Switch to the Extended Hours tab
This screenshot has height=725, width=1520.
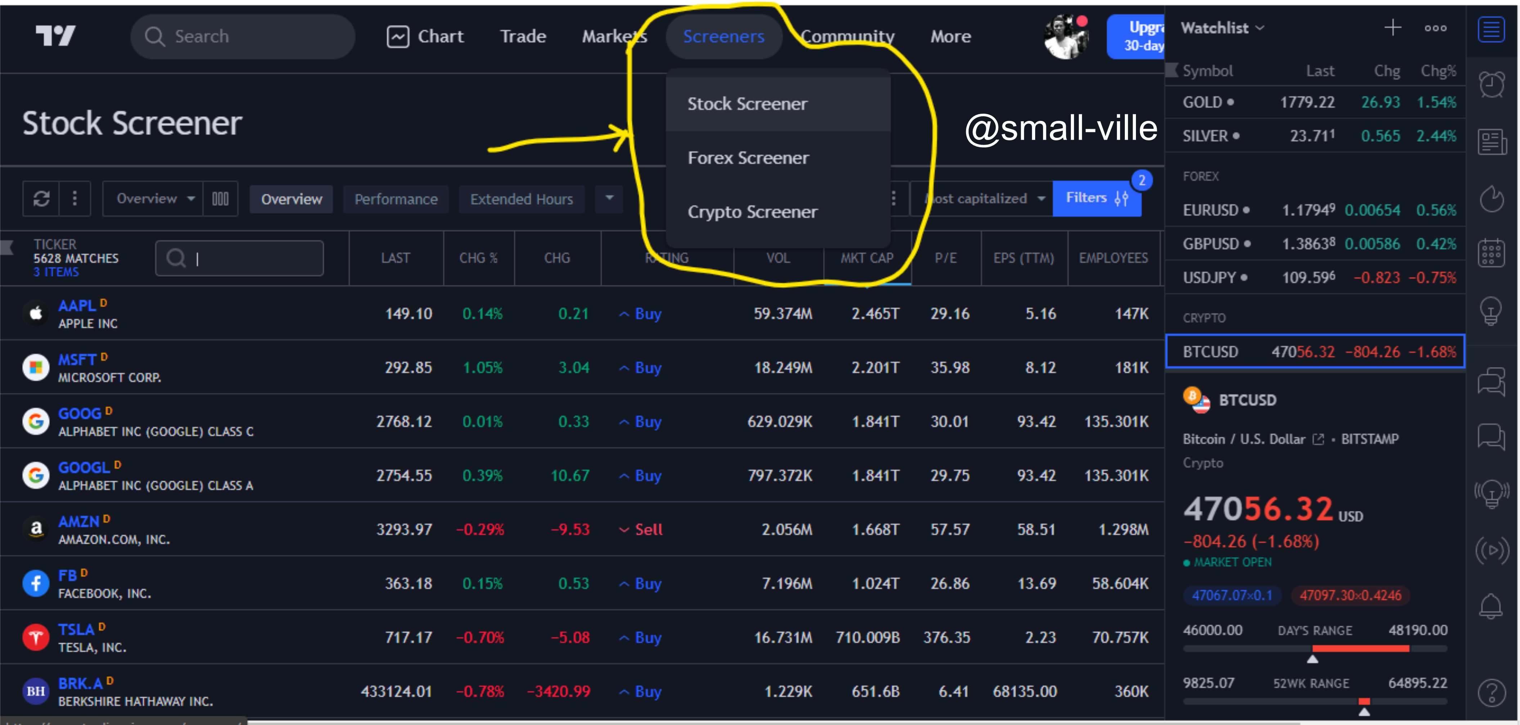pos(522,199)
